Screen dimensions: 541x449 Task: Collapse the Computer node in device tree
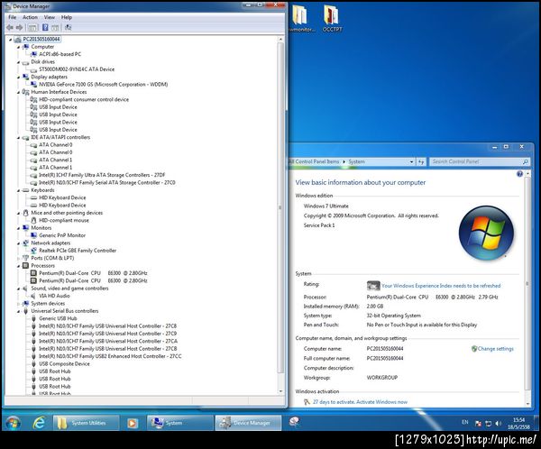[x=18, y=47]
